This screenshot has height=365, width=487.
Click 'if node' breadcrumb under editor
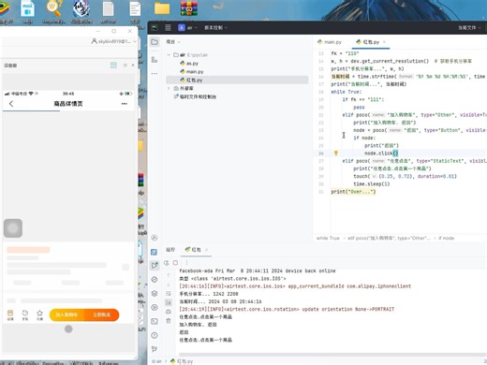click(x=447, y=238)
